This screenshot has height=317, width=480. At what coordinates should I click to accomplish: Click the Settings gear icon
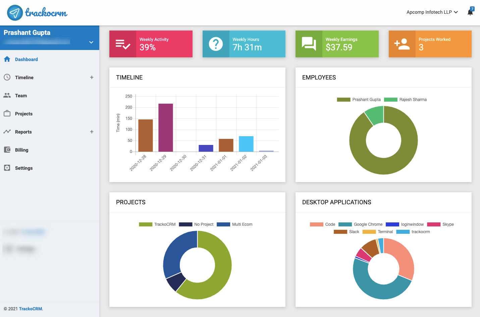pyautogui.click(x=7, y=168)
